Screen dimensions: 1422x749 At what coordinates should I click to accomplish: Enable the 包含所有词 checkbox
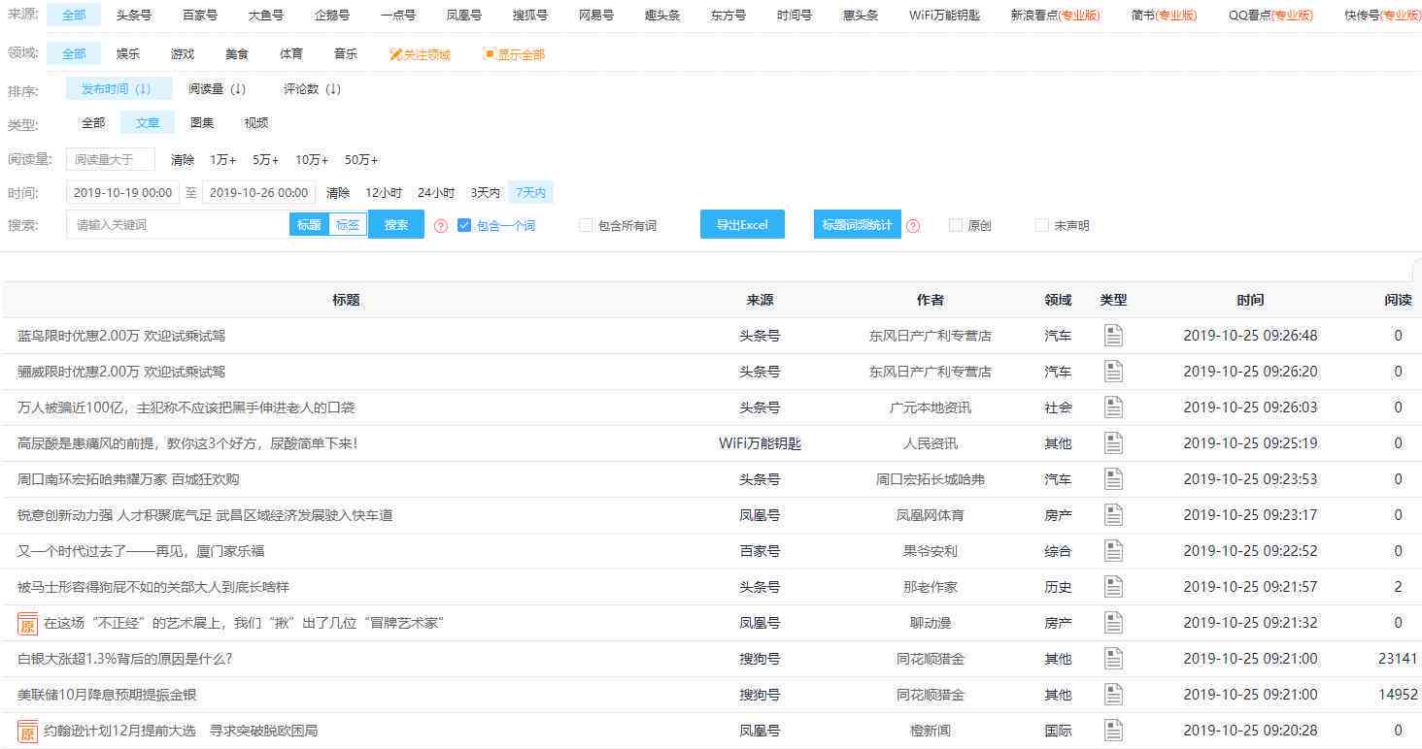[586, 225]
